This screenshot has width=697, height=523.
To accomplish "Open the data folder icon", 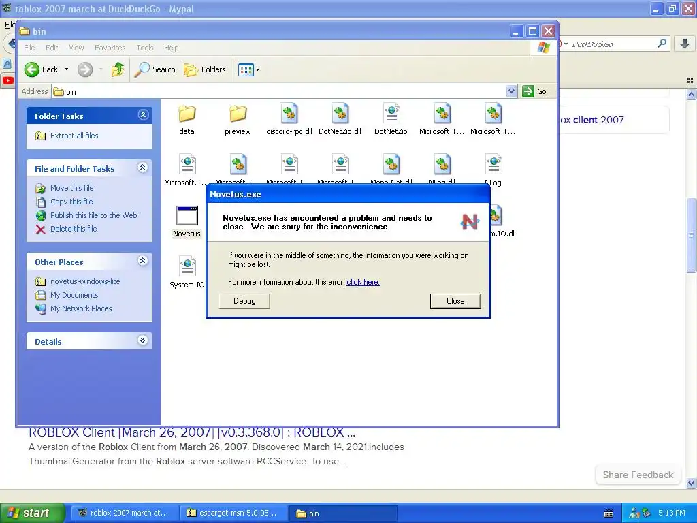I will pyautogui.click(x=187, y=114).
